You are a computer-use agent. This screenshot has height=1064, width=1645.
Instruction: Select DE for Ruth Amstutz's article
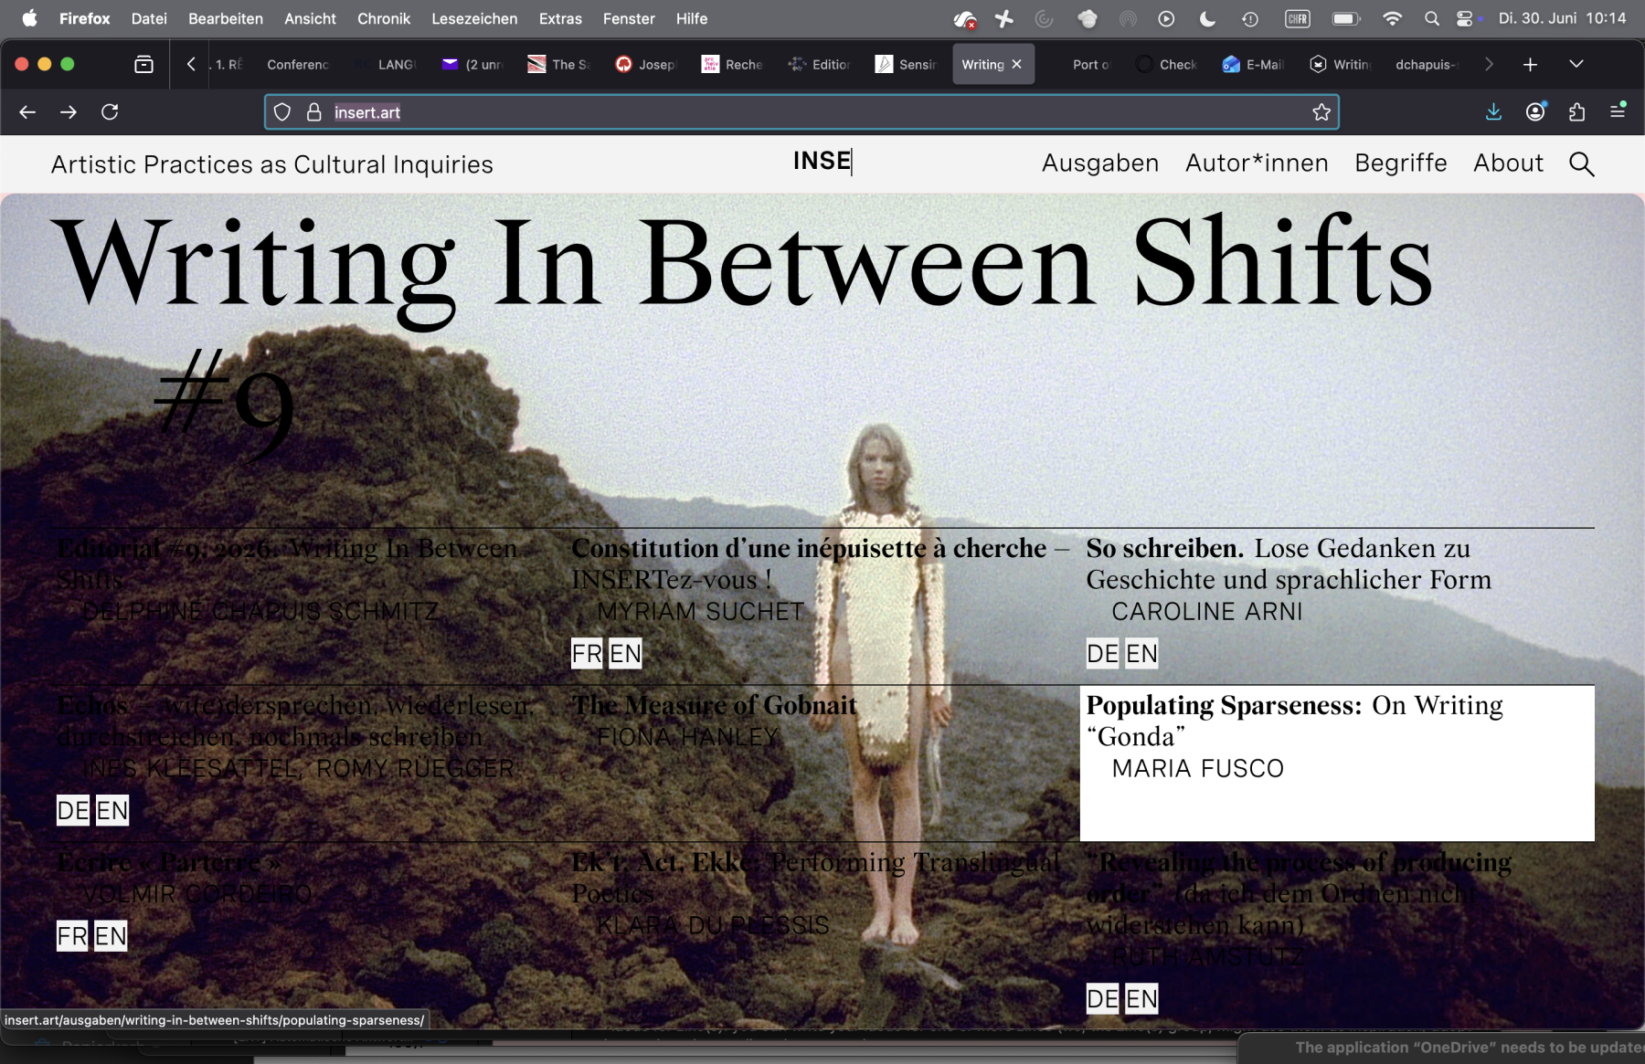click(1102, 998)
